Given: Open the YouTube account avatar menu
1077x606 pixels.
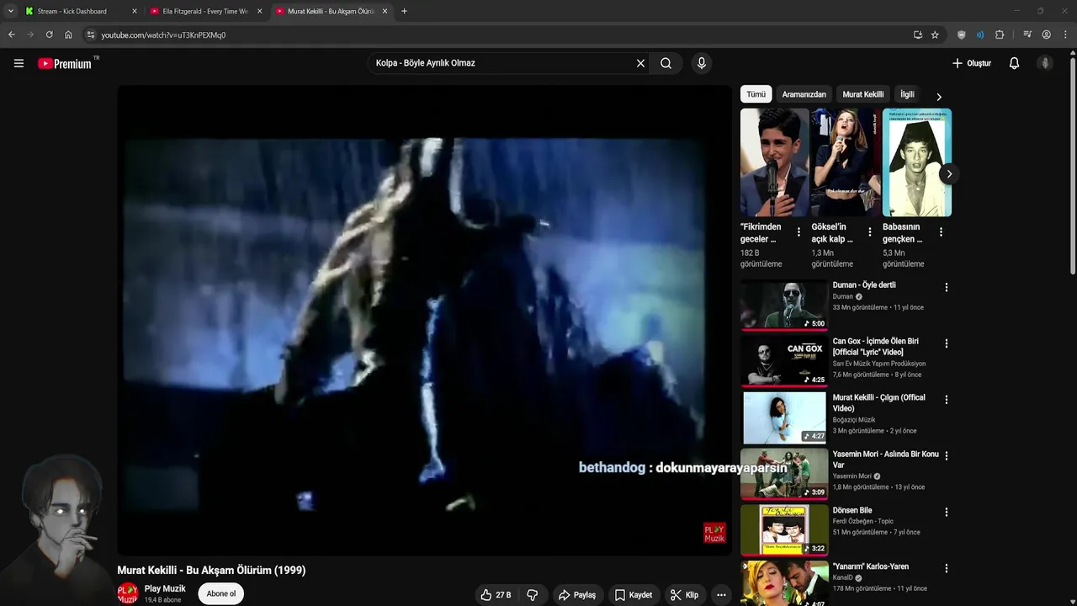Looking at the screenshot, I should 1045,63.
